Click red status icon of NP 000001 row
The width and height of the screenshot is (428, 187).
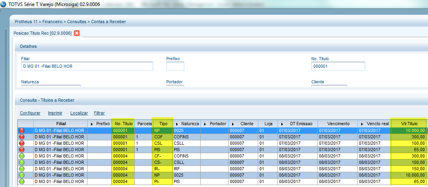22,131
